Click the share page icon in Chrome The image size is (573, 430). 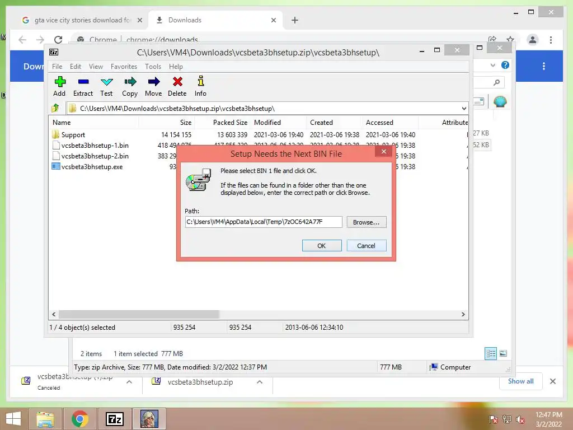pyautogui.click(x=492, y=39)
